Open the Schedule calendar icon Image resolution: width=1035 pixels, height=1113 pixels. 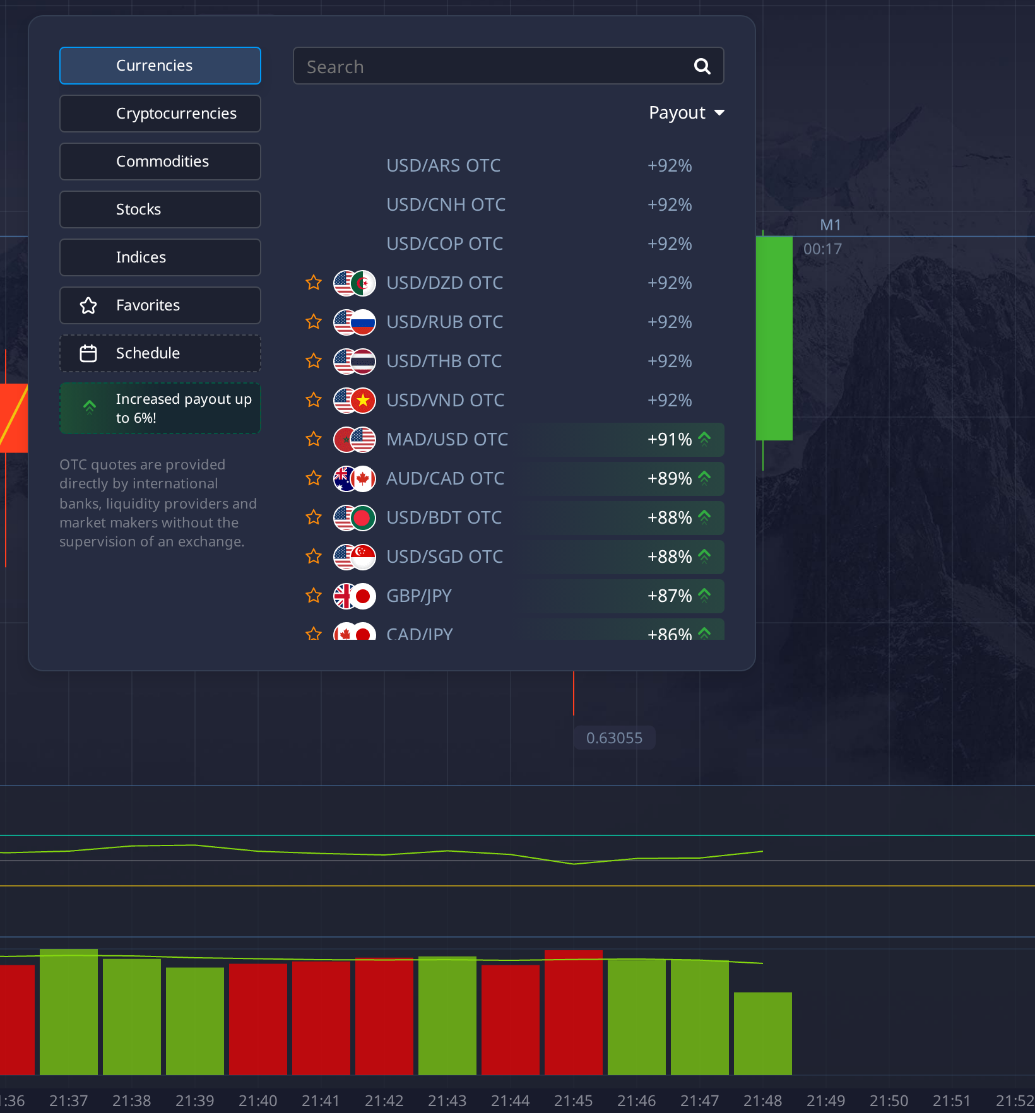[x=88, y=353]
